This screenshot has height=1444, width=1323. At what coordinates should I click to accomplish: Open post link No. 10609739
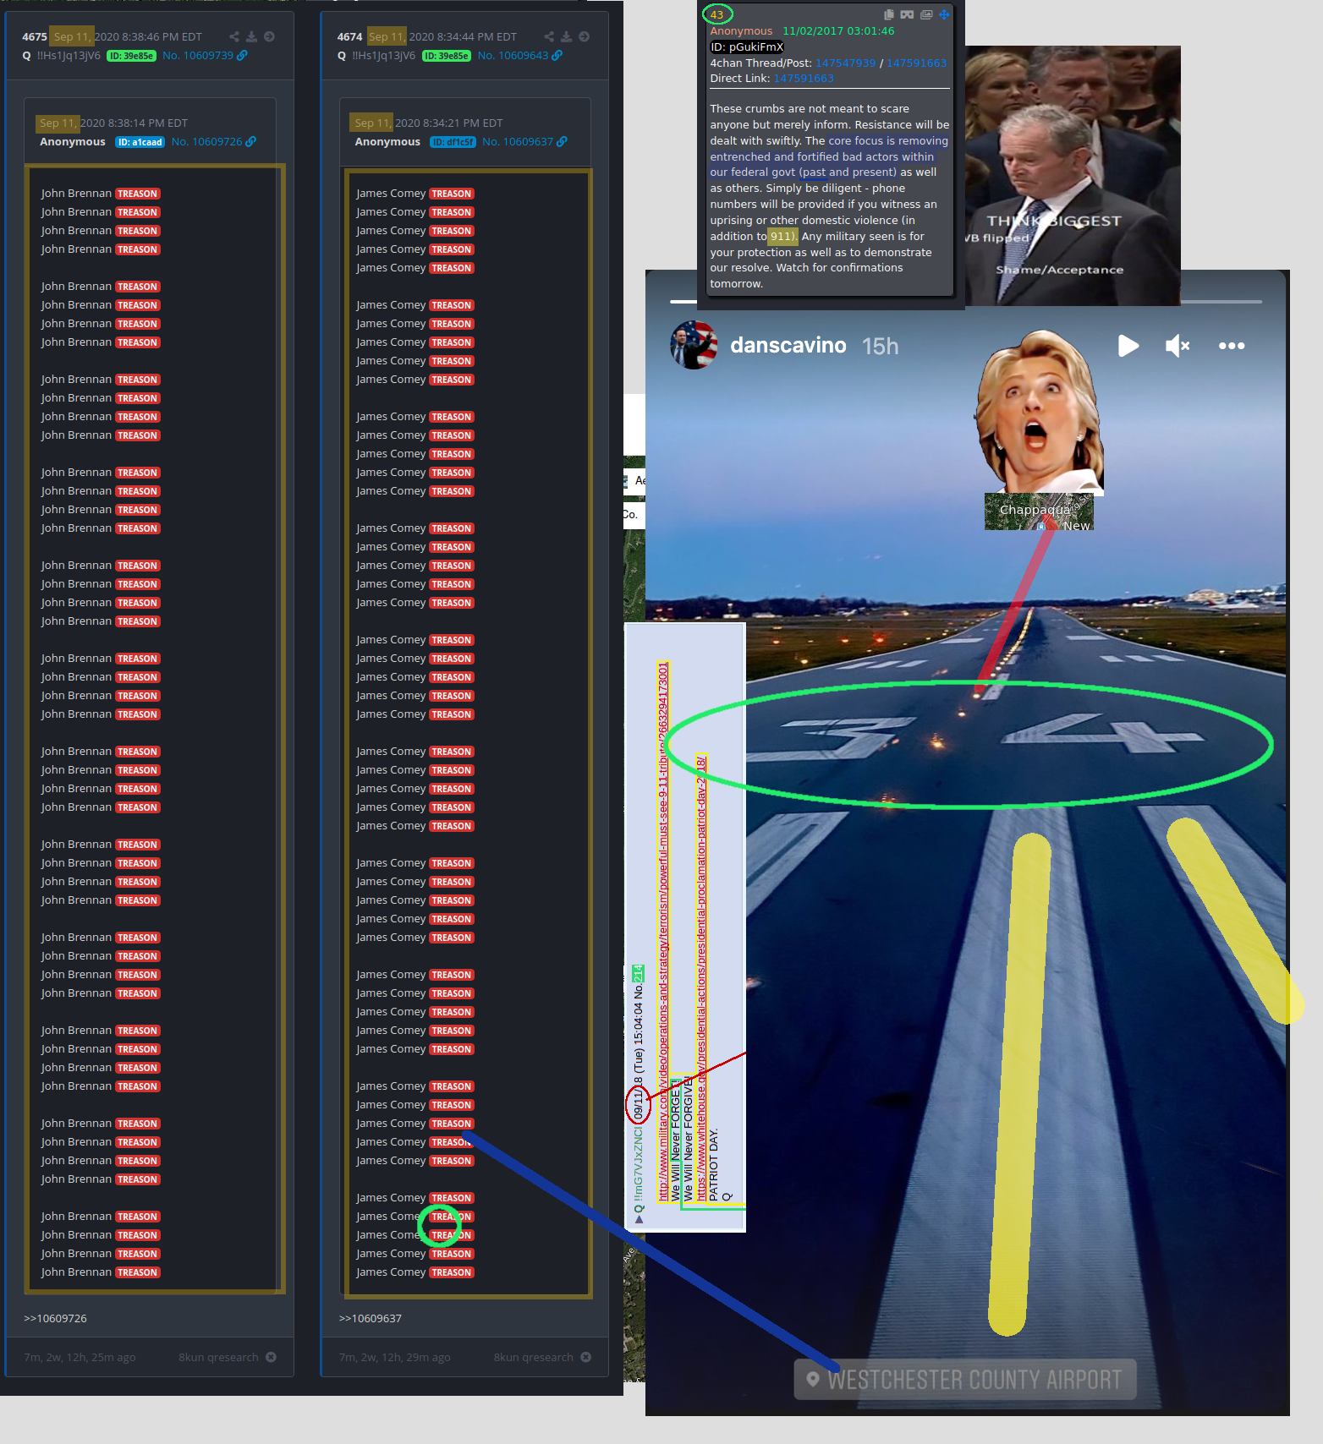[197, 56]
